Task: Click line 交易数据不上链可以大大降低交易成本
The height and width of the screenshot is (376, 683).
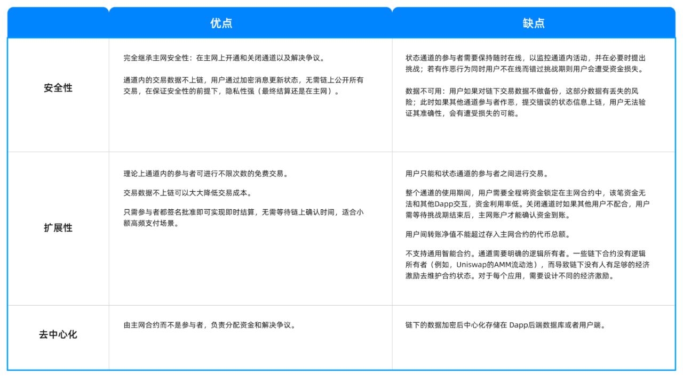Action: tap(188, 193)
